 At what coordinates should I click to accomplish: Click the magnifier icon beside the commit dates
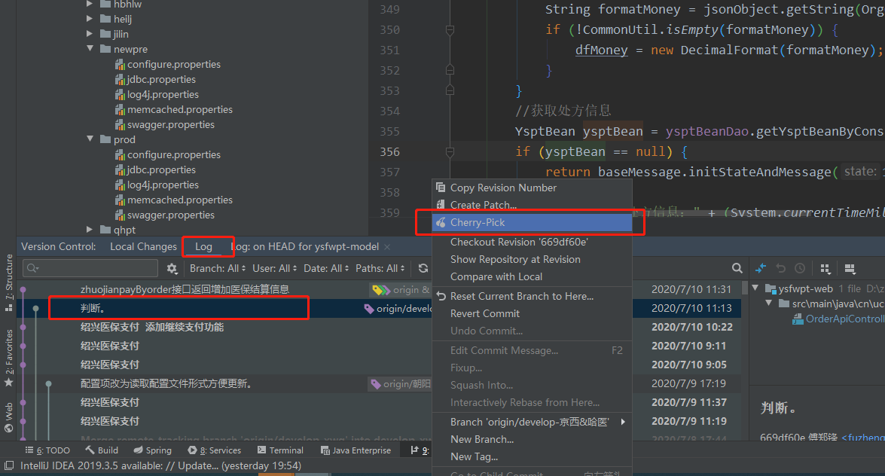pos(737,268)
